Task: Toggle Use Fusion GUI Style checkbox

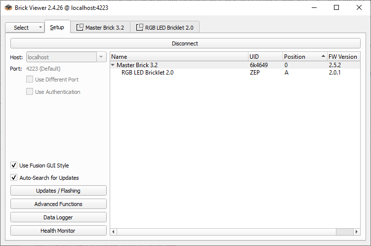Action: tap(14, 165)
